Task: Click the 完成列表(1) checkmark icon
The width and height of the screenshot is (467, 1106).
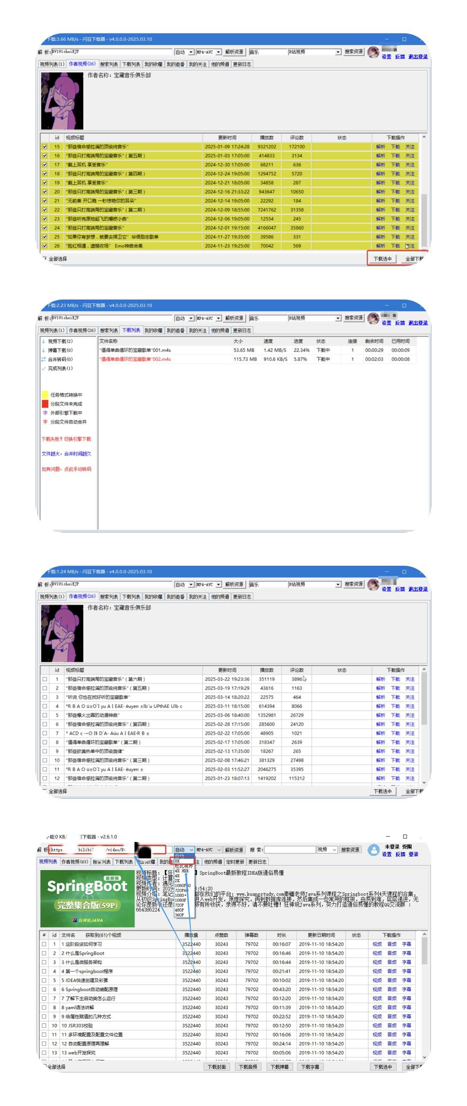Action: pos(43,368)
